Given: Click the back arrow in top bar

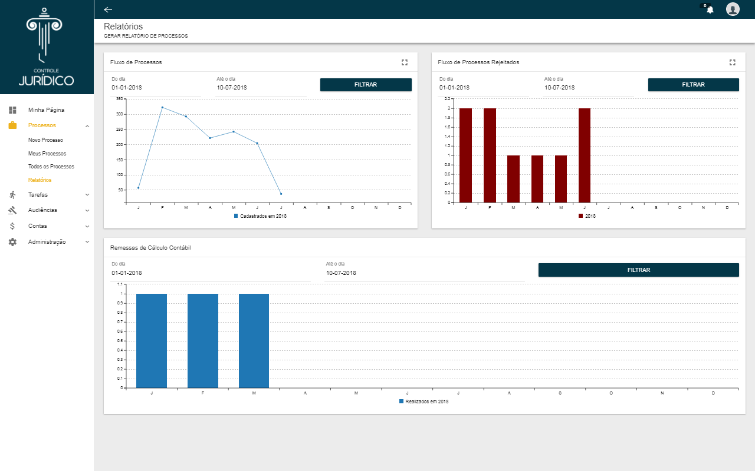Looking at the screenshot, I should click(108, 9).
